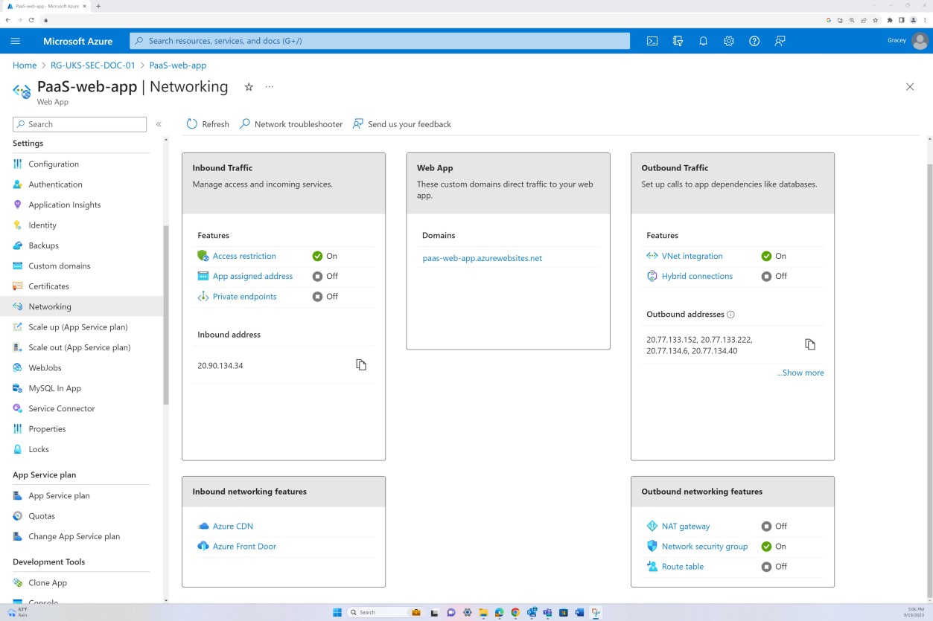
Task: Open the paas-web-app.azurewebsites.net domain link
Action: coord(483,258)
